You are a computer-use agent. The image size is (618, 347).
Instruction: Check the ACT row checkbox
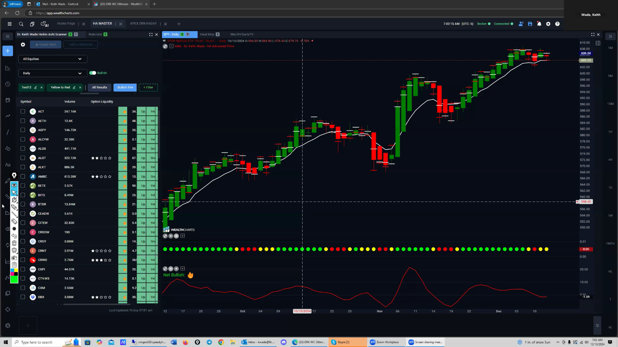tap(23, 111)
